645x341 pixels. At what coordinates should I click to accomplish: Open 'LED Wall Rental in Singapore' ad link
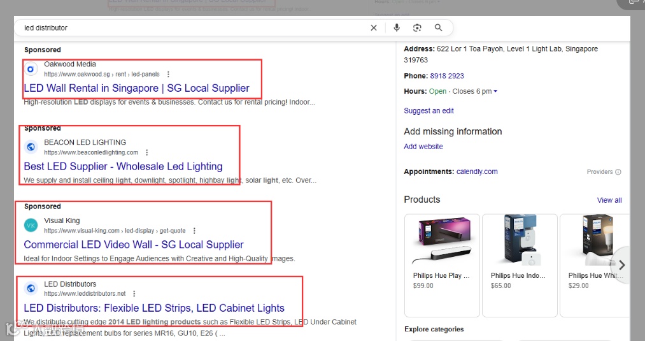[136, 88]
